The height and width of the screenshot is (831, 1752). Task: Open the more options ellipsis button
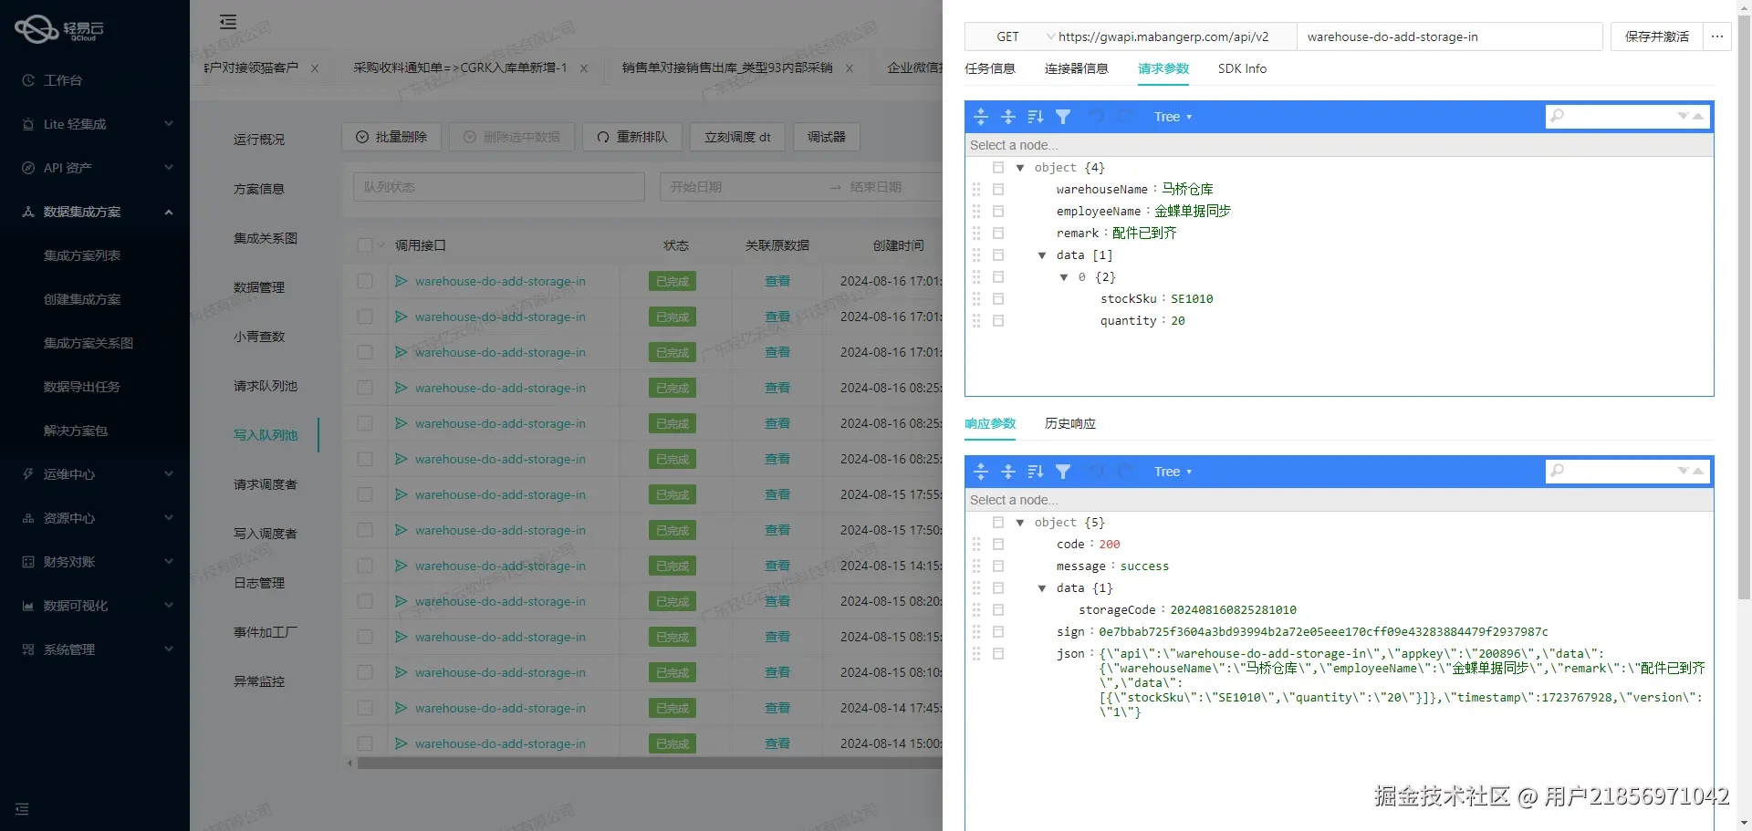click(x=1717, y=36)
